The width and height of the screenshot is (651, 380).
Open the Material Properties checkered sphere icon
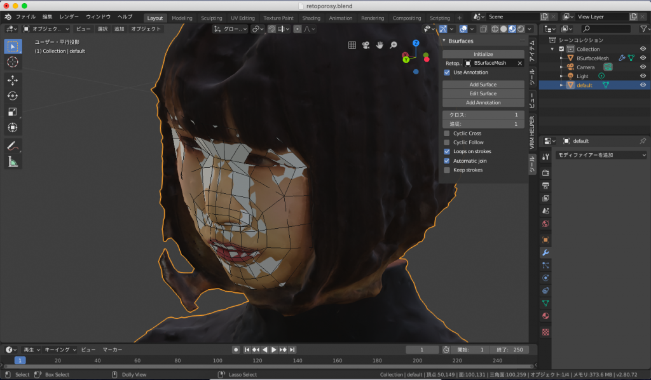tap(545, 316)
